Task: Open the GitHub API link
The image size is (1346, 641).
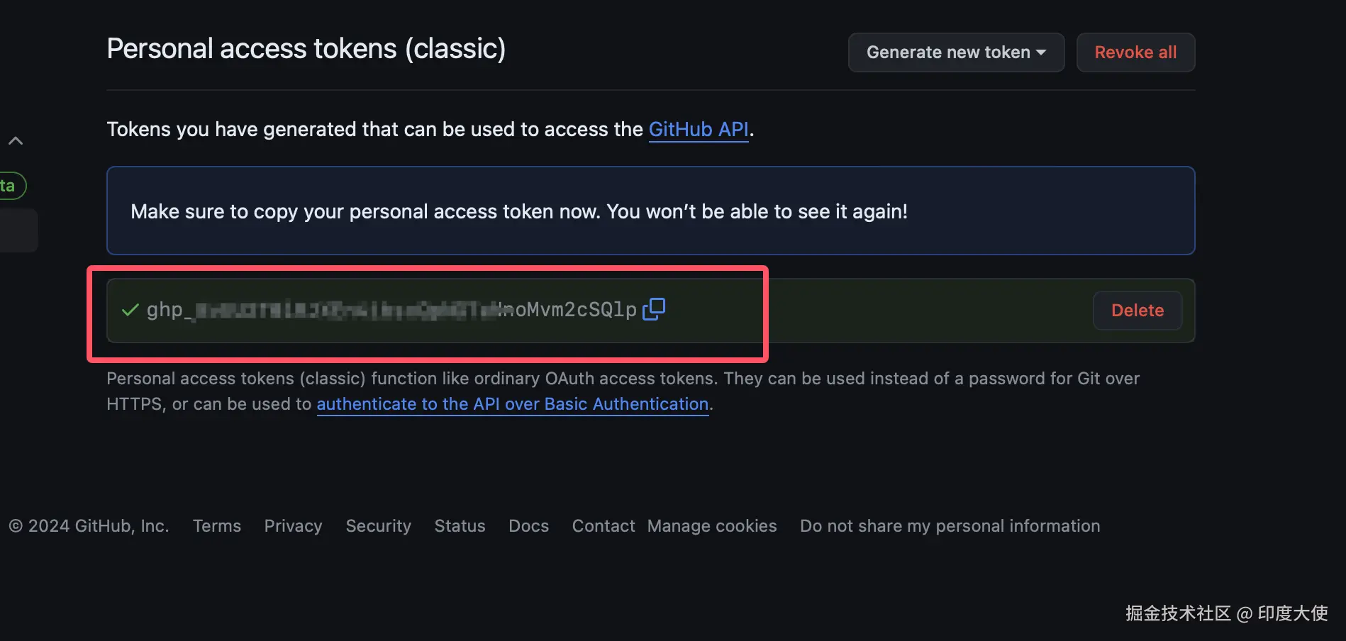Action: [x=698, y=130]
